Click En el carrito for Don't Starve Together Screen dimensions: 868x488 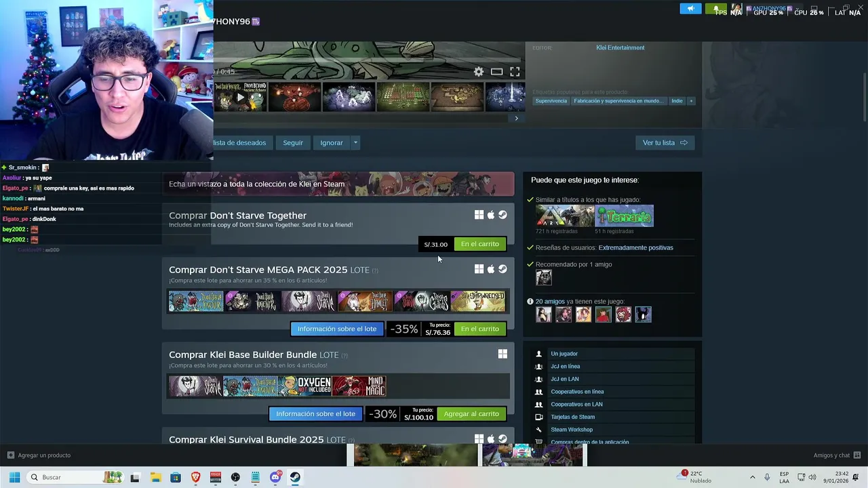[479, 244]
